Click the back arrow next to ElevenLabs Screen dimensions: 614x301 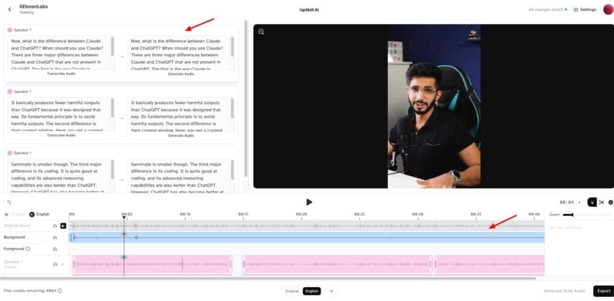(x=10, y=9)
